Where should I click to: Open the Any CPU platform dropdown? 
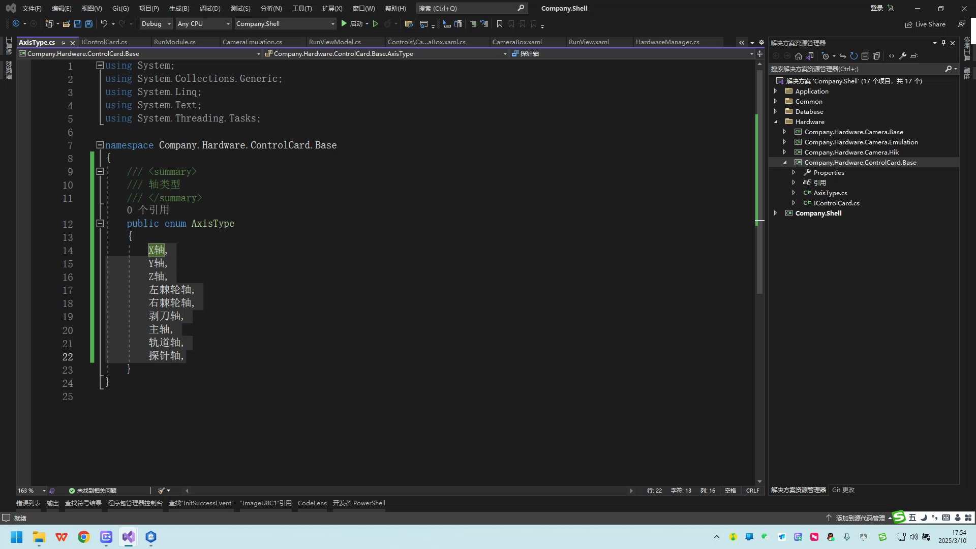[227, 23]
